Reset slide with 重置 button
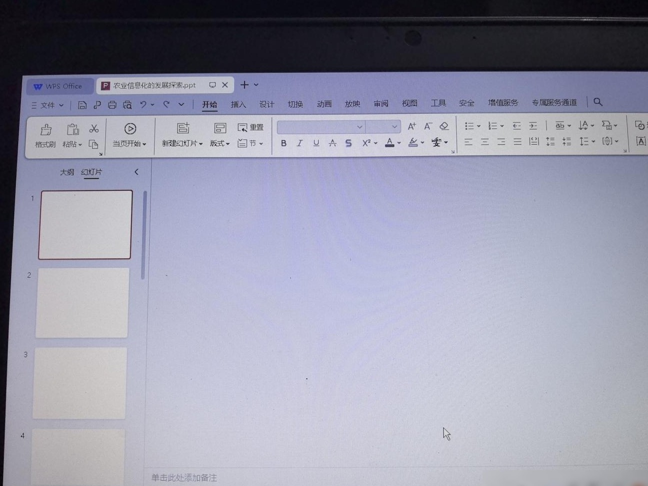This screenshot has height=486, width=648. tap(250, 127)
